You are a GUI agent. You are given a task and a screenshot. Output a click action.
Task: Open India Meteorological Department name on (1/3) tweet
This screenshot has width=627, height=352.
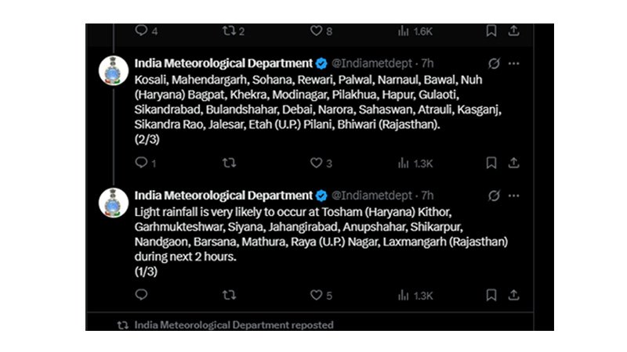coord(223,195)
